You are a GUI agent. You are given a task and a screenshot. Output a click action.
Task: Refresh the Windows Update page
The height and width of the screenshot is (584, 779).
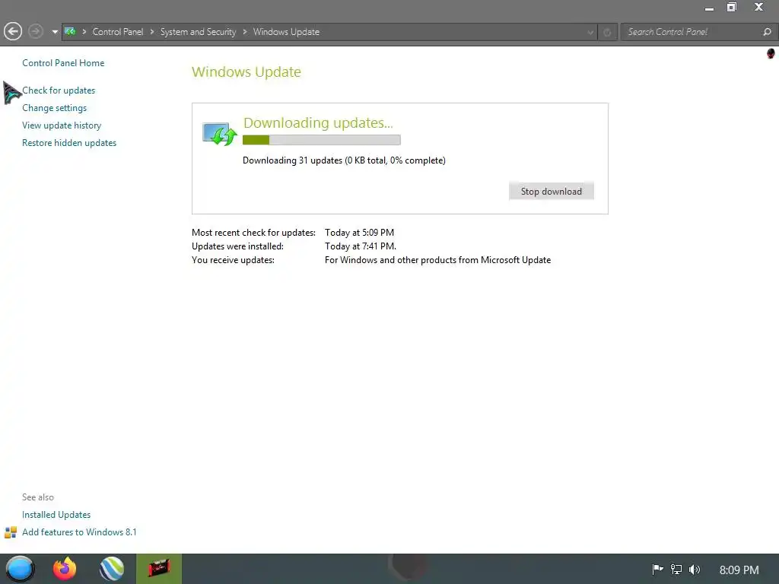[x=607, y=32]
